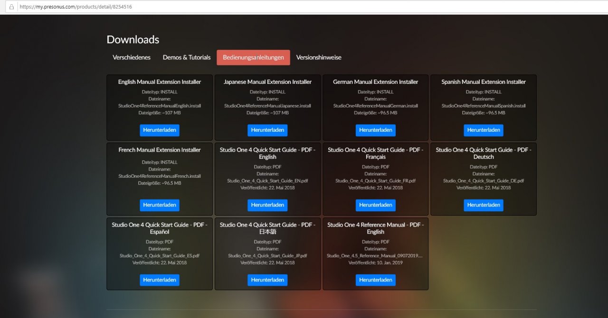
Task: Click filename Studio_One_4_Quick_Start_Guide_EN.pdf
Action: pyautogui.click(x=267, y=181)
